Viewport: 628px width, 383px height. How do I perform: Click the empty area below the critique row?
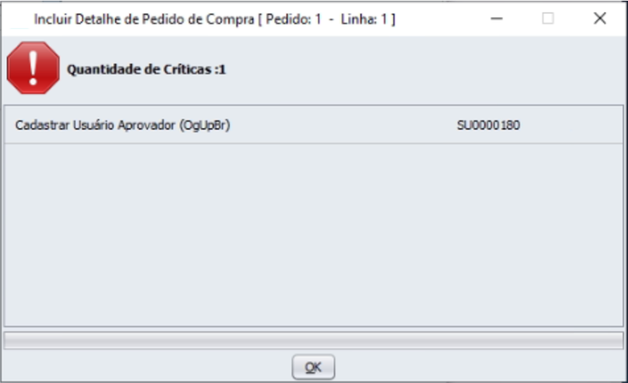314,235
